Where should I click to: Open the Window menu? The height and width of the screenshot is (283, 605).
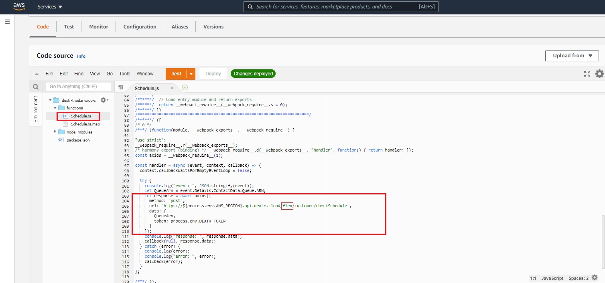(145, 74)
